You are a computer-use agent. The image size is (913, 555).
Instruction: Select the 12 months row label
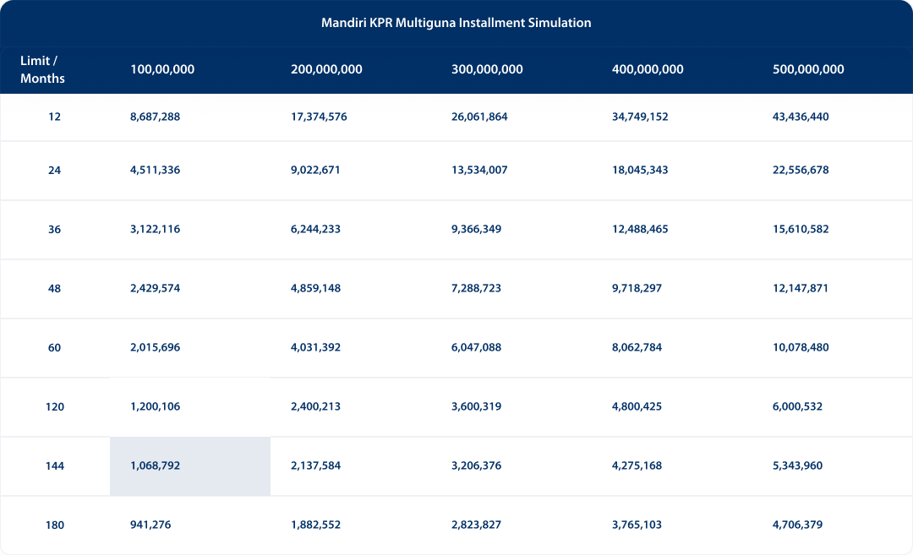[x=54, y=117]
